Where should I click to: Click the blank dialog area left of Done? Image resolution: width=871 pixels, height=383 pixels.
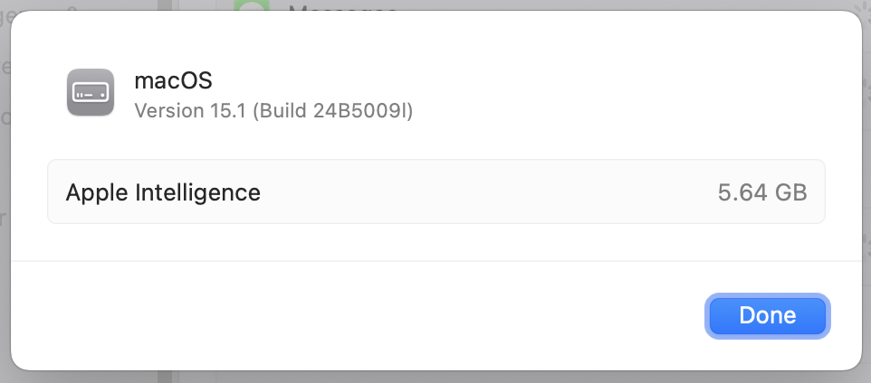coord(362,315)
